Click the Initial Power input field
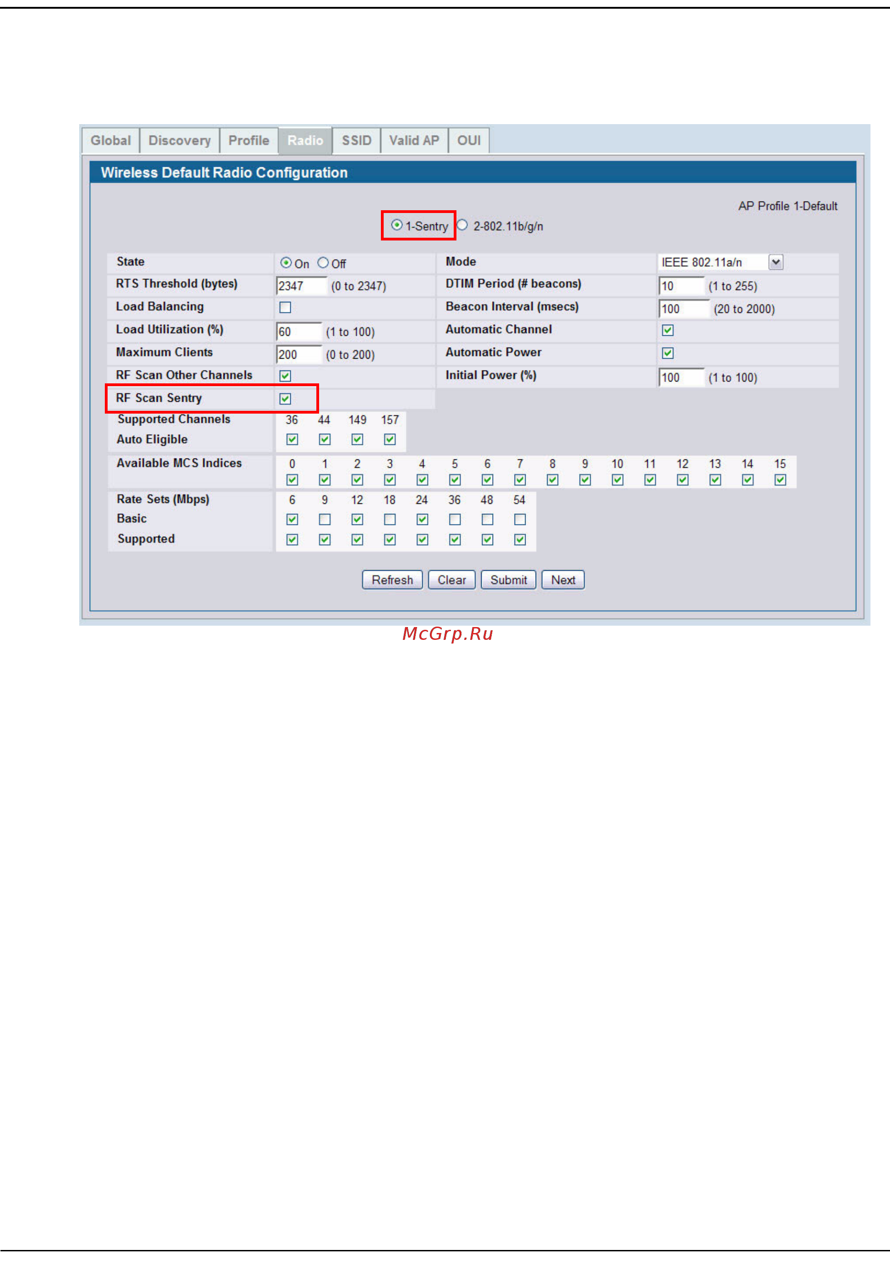This screenshot has width=890, height=1266. (x=682, y=378)
